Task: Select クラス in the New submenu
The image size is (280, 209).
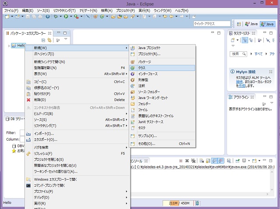Action: [162, 68]
